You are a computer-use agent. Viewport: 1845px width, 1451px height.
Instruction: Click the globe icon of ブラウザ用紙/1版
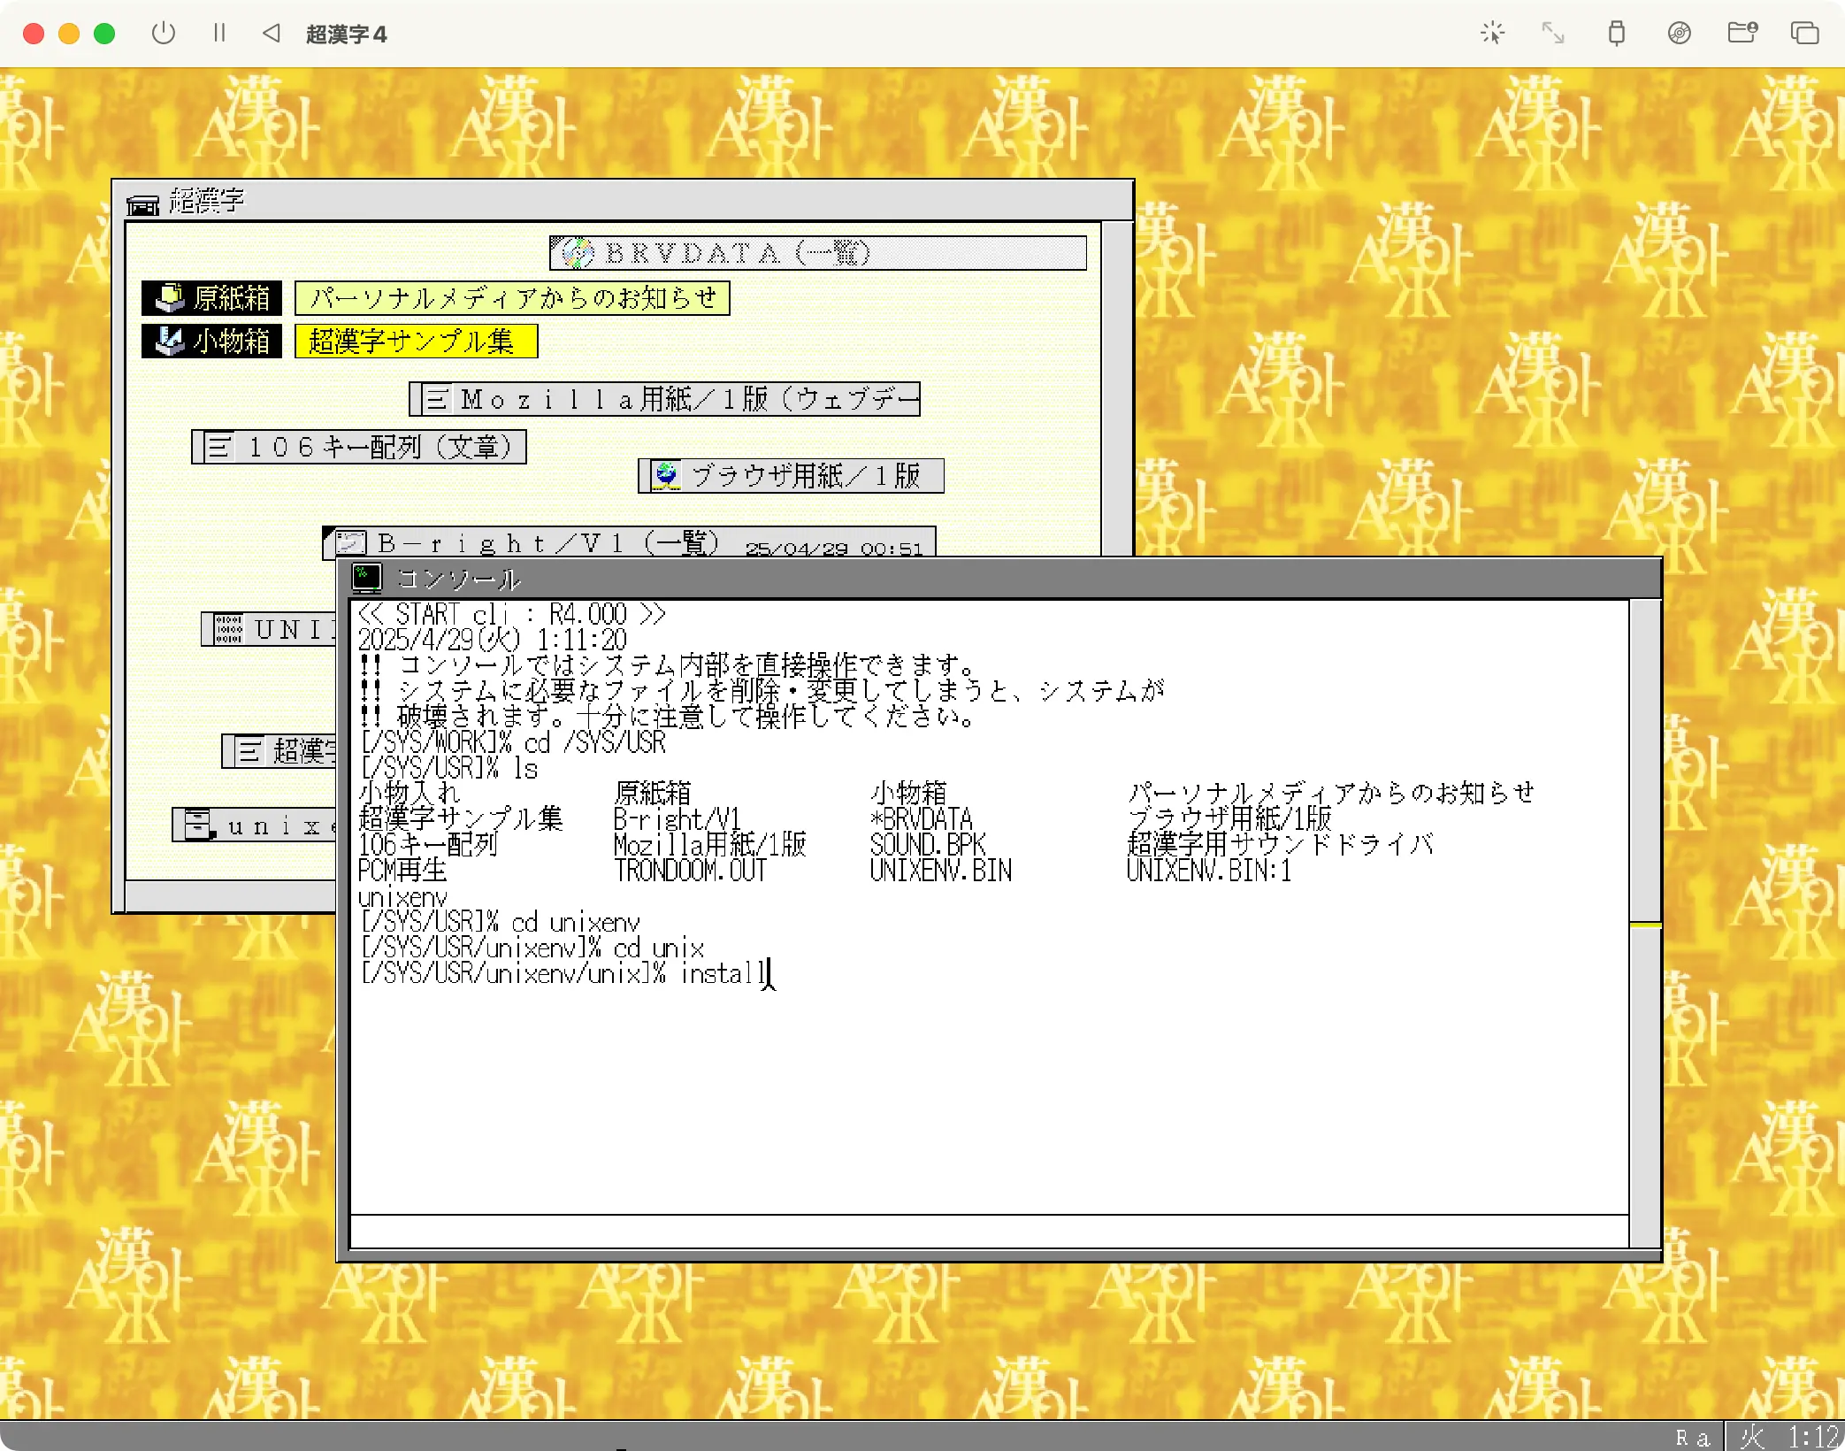point(665,476)
